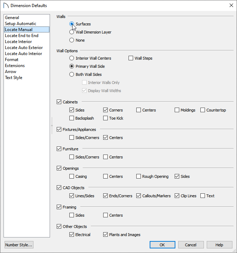The image size is (237, 253).
Task: Close the Dimension Defaults window
Action: 231,5
